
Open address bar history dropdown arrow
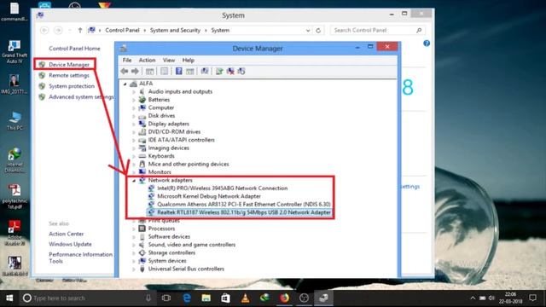(x=308, y=31)
